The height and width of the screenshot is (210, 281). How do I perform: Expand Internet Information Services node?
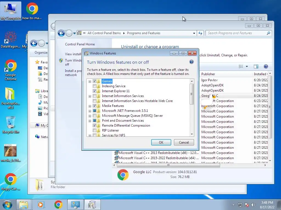point(90,96)
